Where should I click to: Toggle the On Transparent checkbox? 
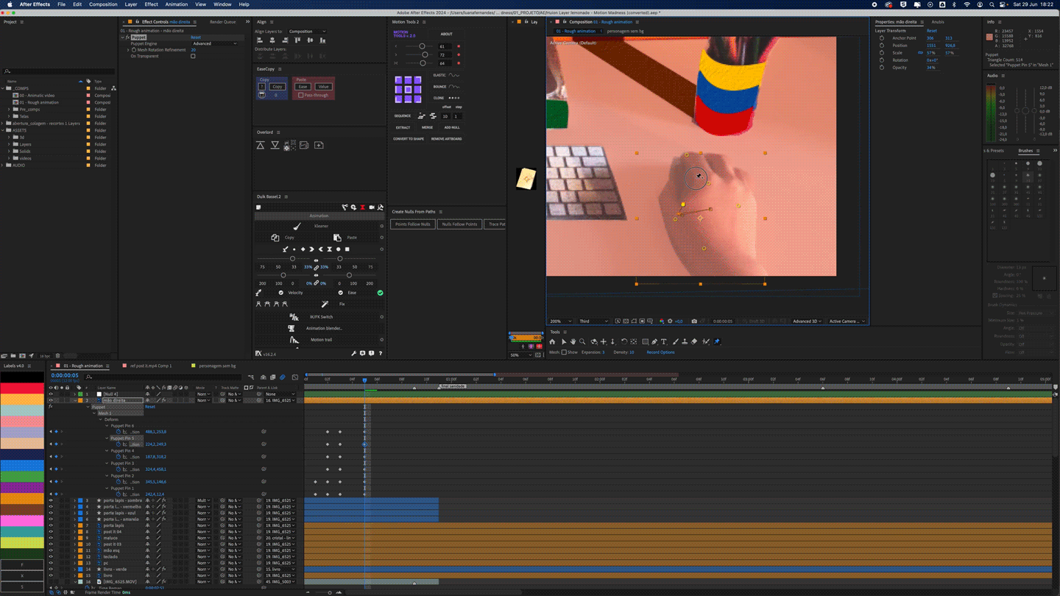(193, 56)
